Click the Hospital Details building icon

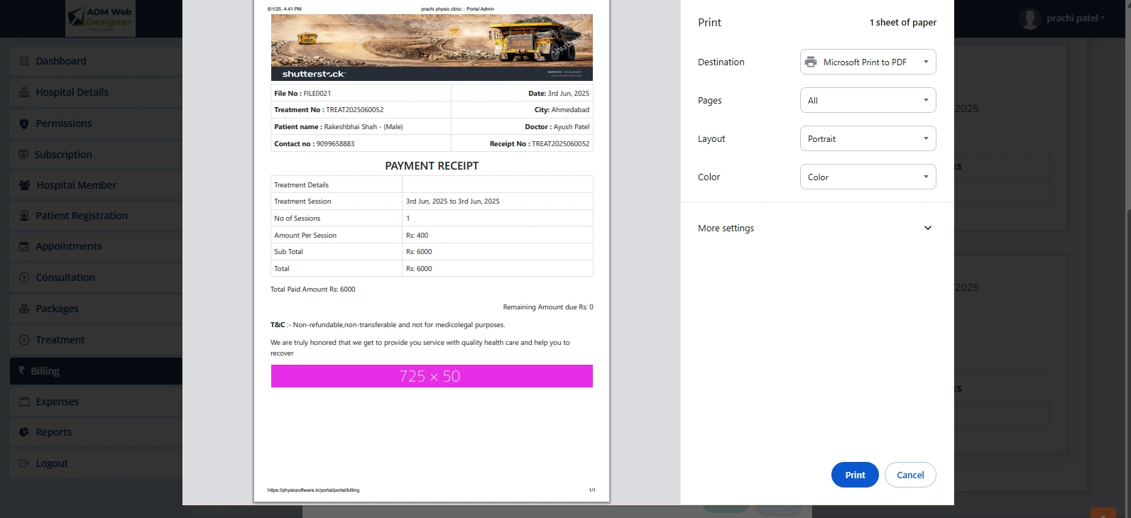click(24, 92)
